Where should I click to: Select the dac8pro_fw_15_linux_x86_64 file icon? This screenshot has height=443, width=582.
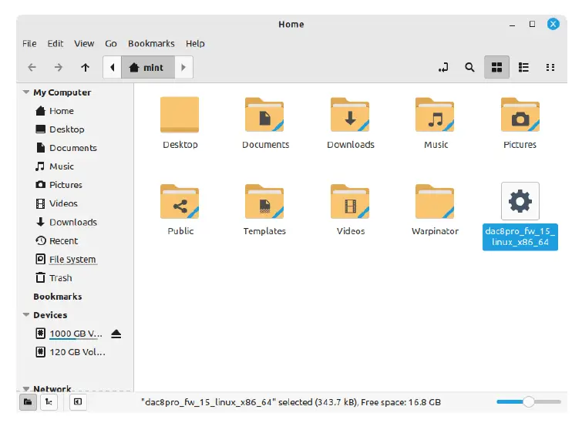coord(520,202)
